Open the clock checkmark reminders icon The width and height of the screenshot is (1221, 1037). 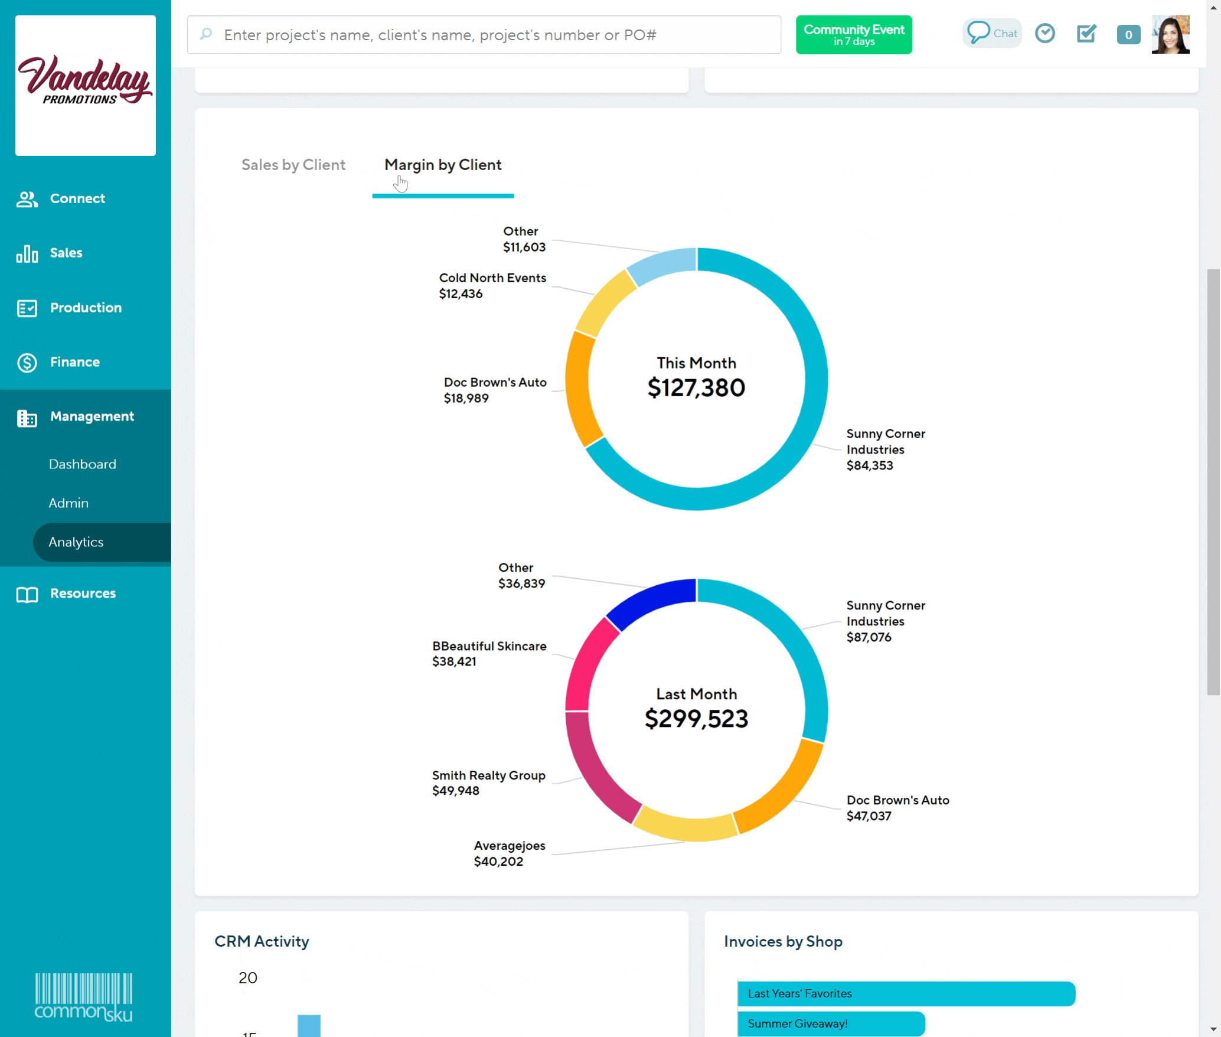(1044, 34)
